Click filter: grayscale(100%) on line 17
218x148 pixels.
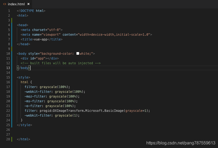click(x=47, y=87)
